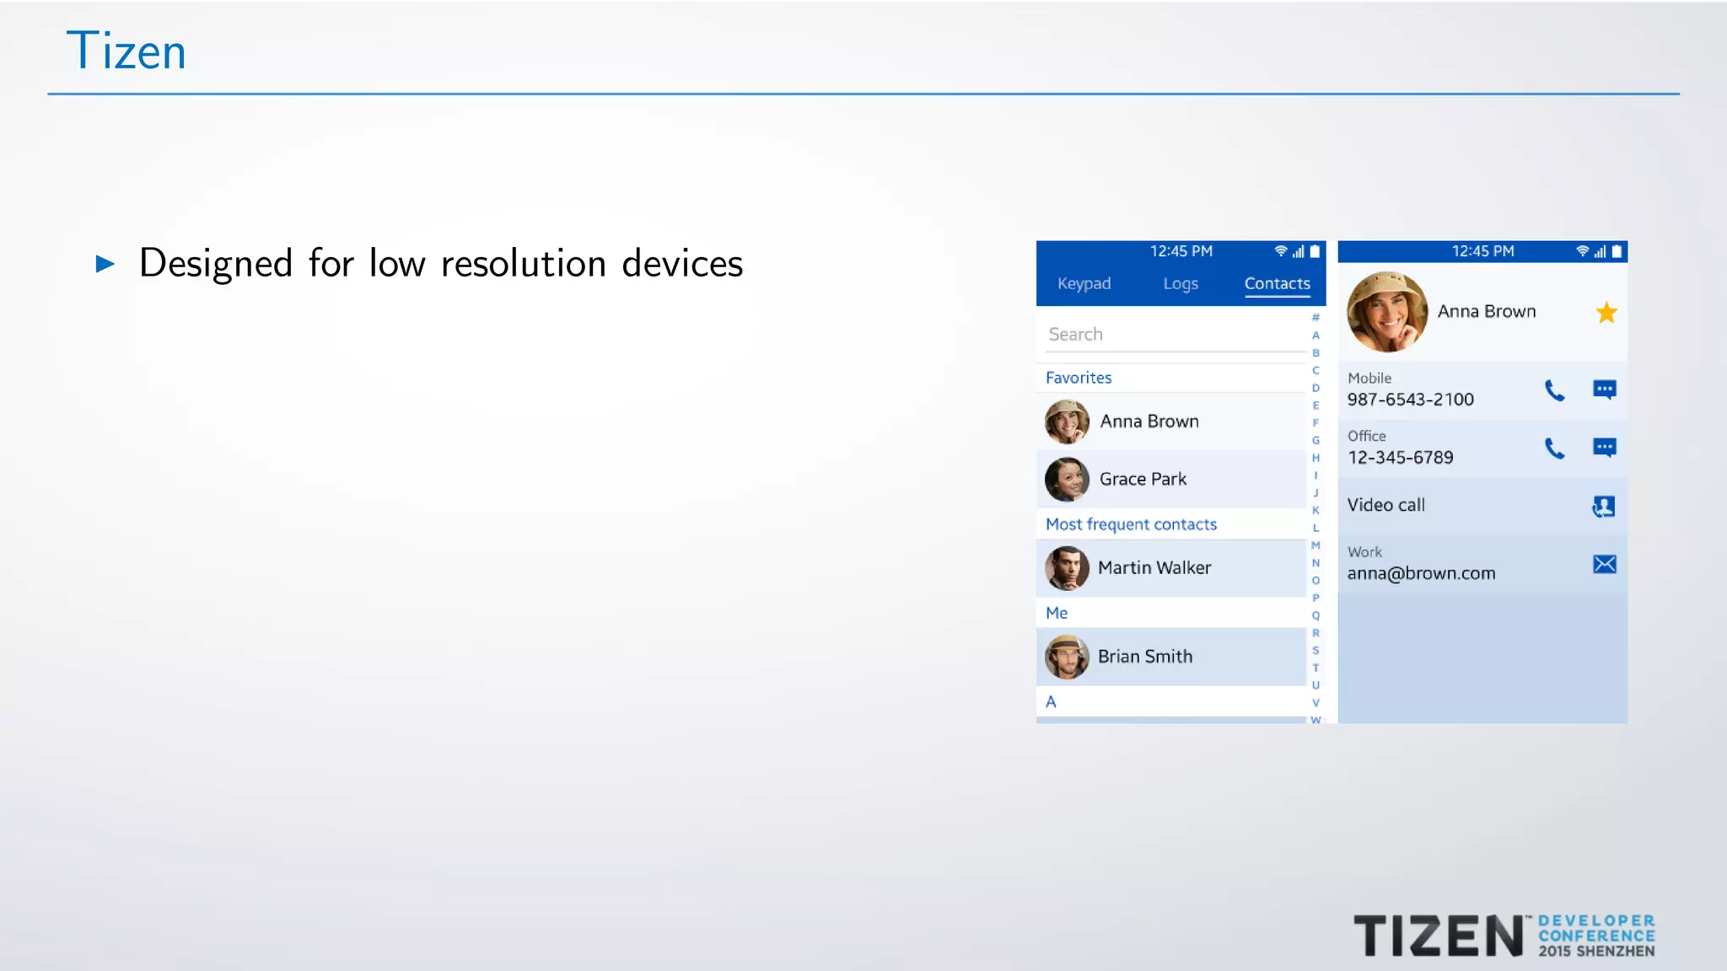Image resolution: width=1727 pixels, height=971 pixels.
Task: Click the Favorites section header
Action: coord(1079,378)
